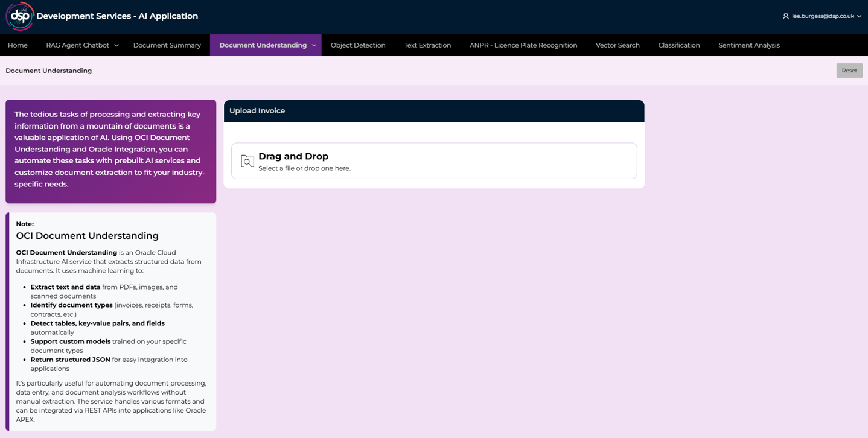The height and width of the screenshot is (438, 868).
Task: Click the Drag and Drop upload area
Action: 434,161
